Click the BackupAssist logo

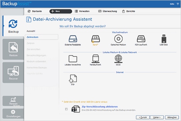tap(16, 4)
